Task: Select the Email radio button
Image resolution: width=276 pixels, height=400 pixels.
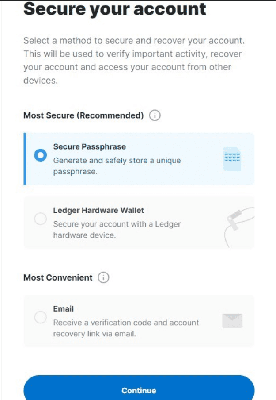Action: (x=41, y=317)
